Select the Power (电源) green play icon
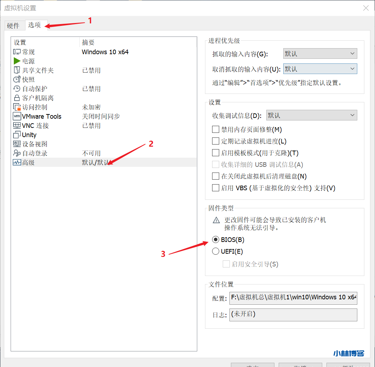The image size is (375, 367). 17,61
